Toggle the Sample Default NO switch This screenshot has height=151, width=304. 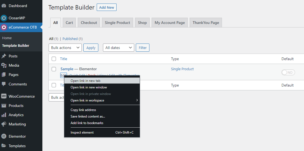point(288,73)
